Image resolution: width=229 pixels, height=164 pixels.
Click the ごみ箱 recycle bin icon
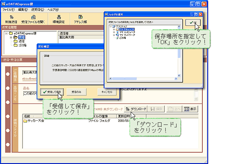117,38
